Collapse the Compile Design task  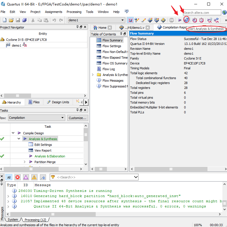tap(13, 133)
